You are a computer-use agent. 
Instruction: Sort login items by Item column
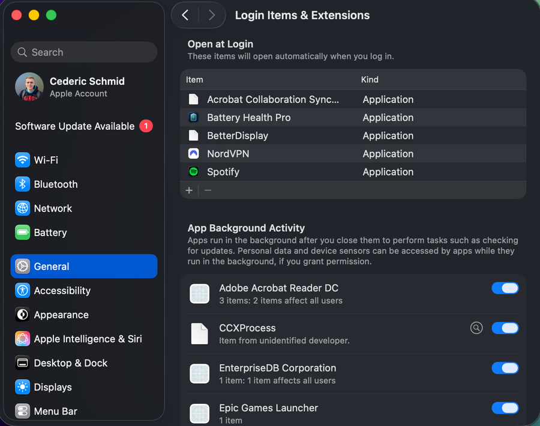(194, 80)
